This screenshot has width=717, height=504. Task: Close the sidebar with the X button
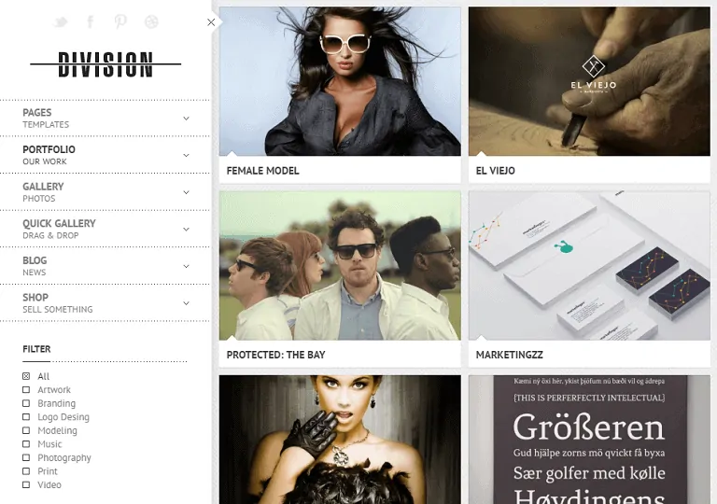click(211, 22)
